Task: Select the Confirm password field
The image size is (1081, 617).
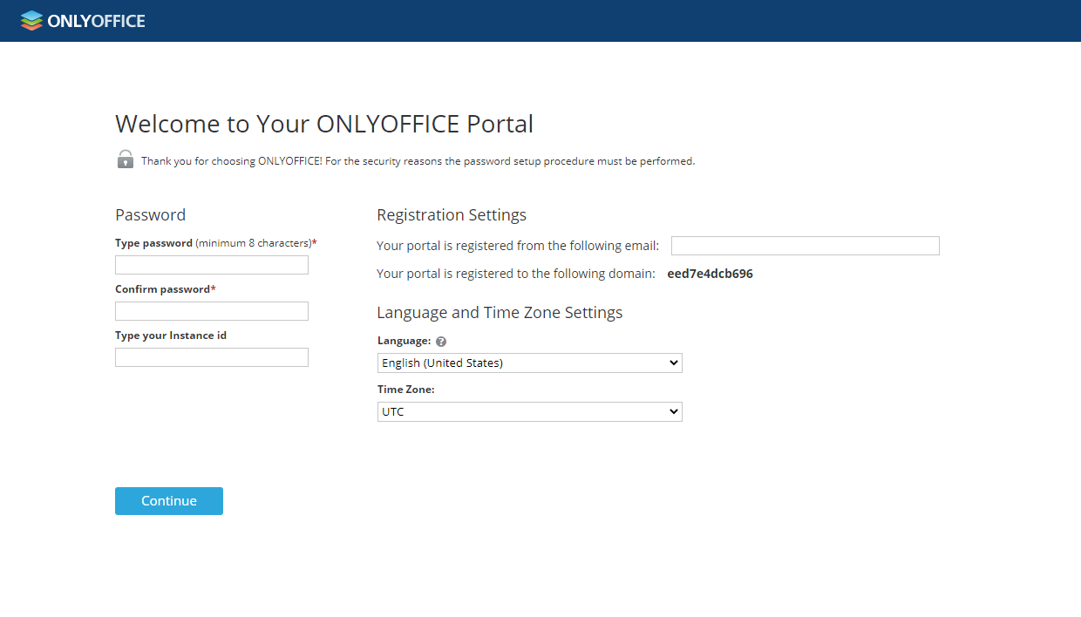Action: pos(211,310)
